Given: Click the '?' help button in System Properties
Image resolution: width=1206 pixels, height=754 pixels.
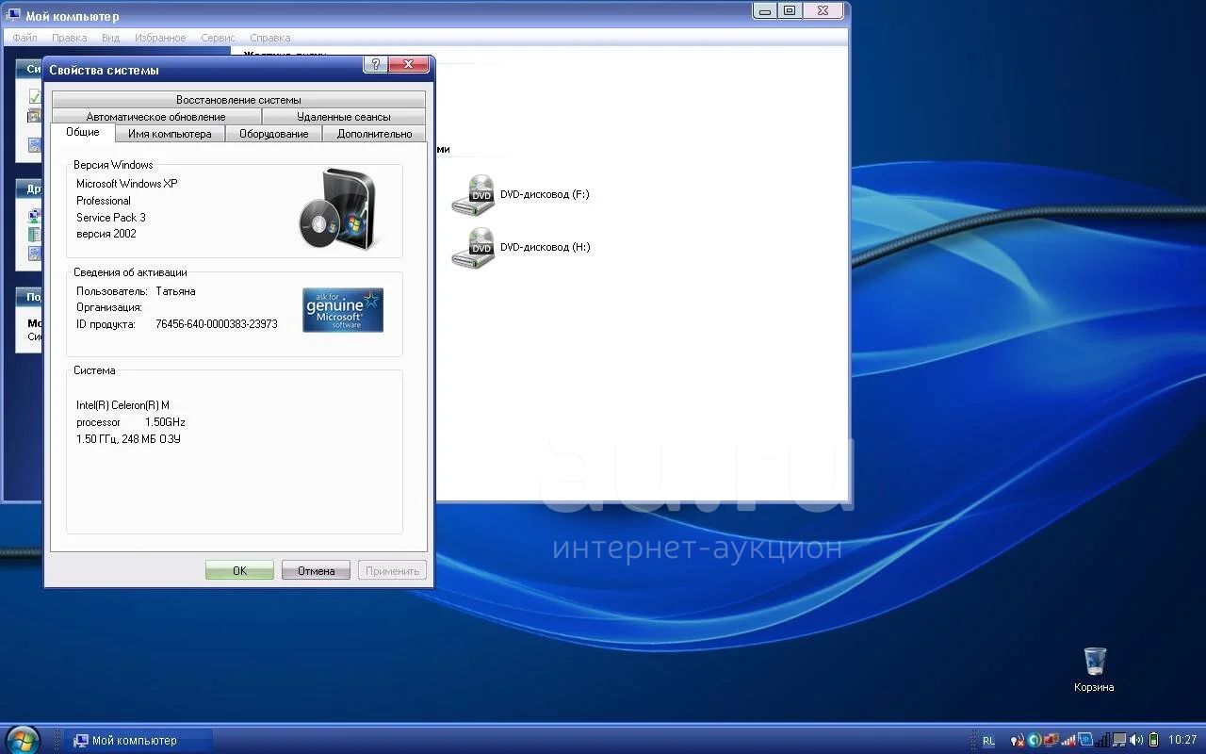Looking at the screenshot, I should pos(375,64).
